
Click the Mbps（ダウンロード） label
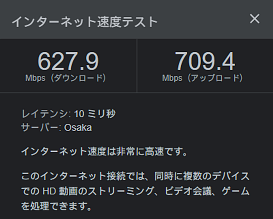tap(66, 78)
